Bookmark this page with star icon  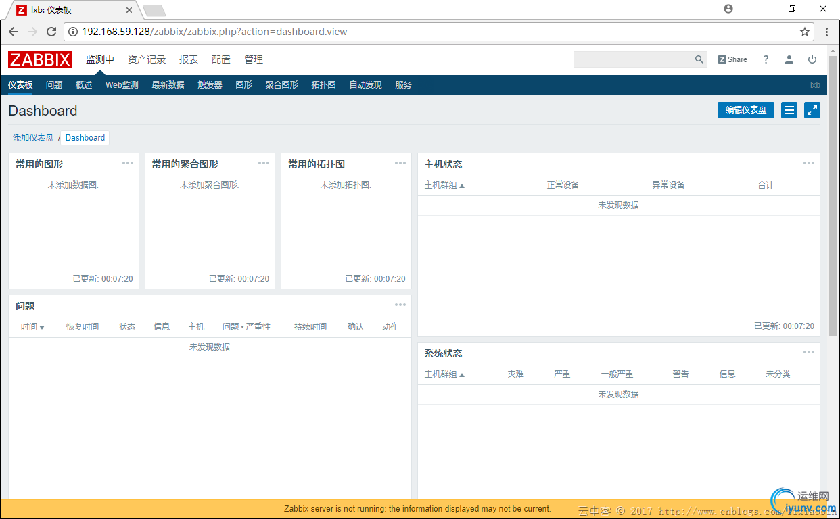click(x=805, y=32)
